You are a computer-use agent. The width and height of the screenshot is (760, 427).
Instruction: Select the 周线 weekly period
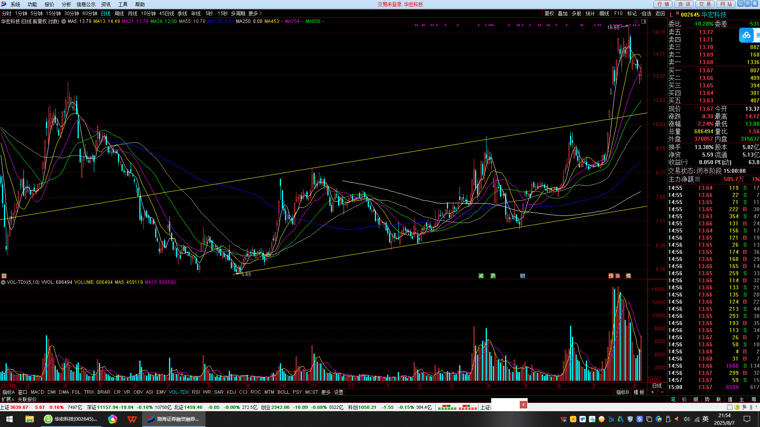[119, 13]
